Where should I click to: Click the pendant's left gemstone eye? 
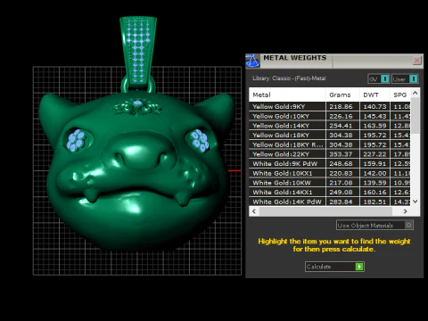click(x=77, y=140)
